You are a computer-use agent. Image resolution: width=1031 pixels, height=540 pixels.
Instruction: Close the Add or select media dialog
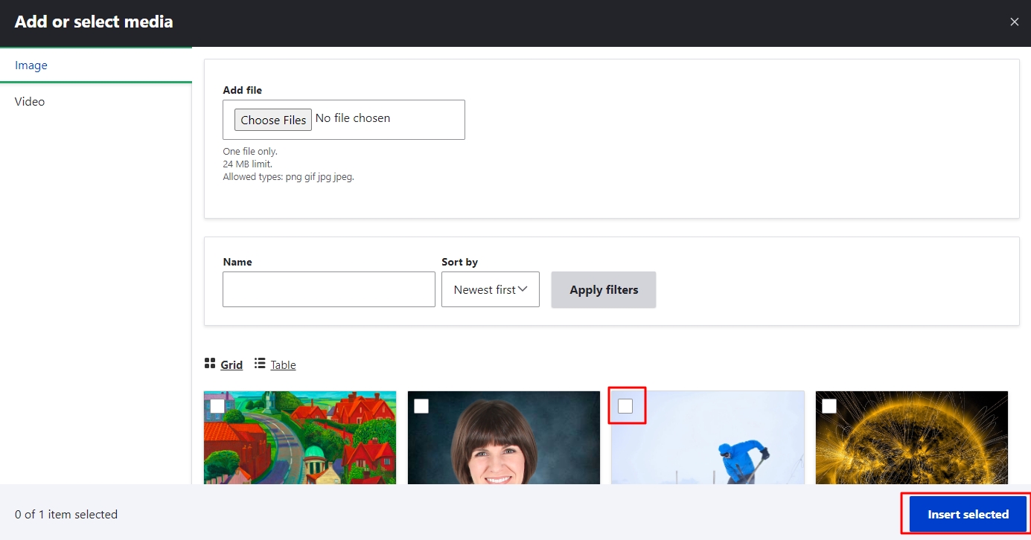coord(1014,22)
